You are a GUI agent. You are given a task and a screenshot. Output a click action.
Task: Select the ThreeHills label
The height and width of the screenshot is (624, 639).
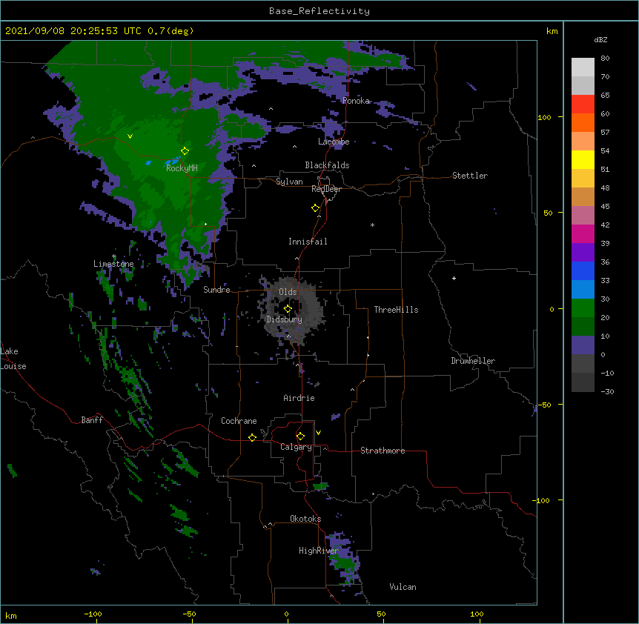(x=396, y=310)
